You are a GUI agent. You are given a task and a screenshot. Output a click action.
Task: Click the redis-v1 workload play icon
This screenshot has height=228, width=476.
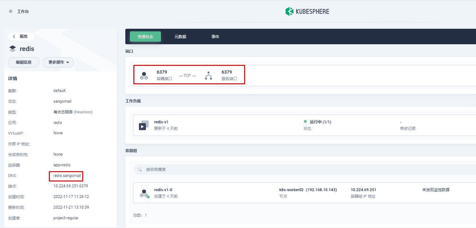[x=144, y=125]
